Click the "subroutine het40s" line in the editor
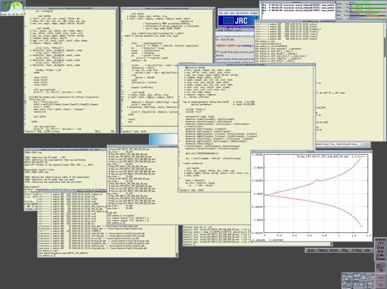 click(195, 67)
